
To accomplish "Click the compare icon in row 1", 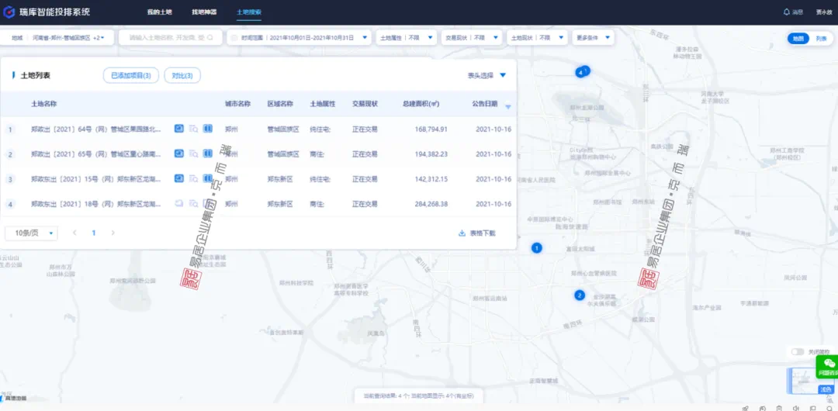I will click(207, 129).
